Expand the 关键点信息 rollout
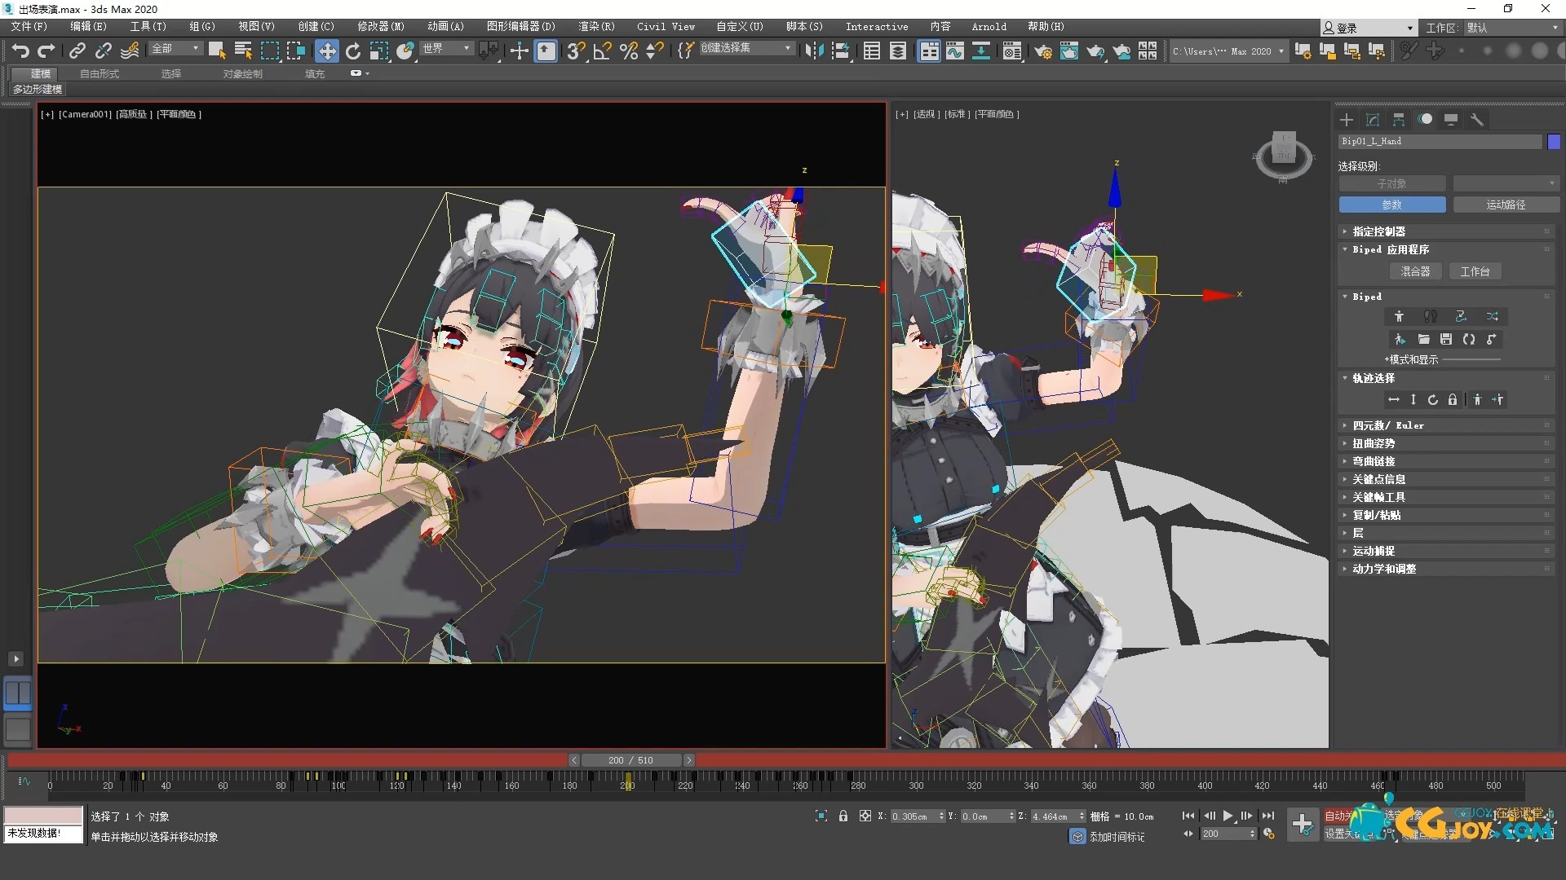 (x=1379, y=479)
